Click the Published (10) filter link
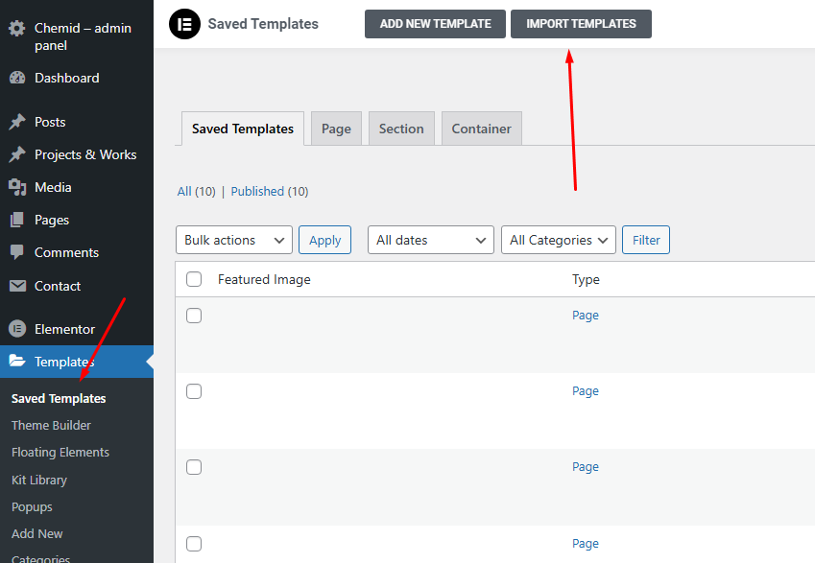The image size is (815, 563). [x=269, y=191]
